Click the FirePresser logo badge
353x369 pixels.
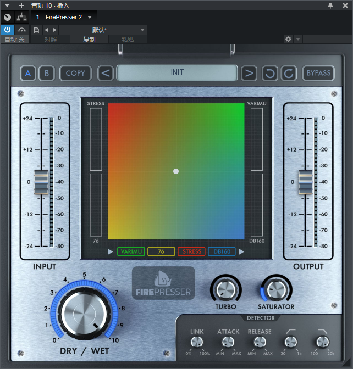(163, 283)
